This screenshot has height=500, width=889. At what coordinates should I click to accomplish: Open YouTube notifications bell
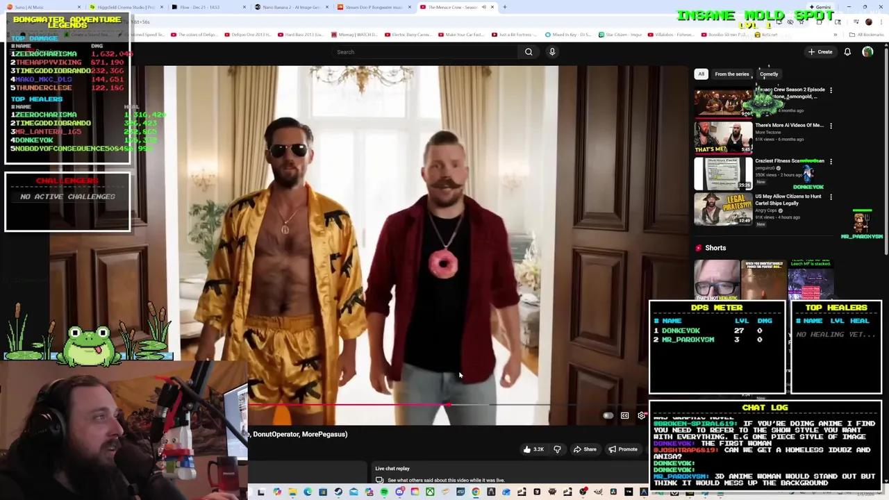tap(847, 52)
